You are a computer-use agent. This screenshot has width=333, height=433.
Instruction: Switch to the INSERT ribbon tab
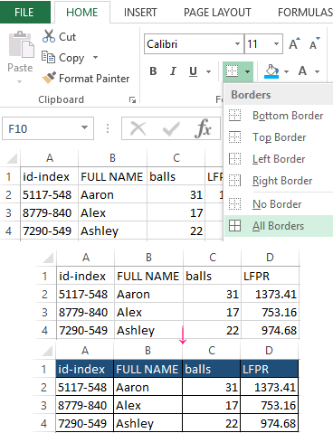(x=140, y=13)
